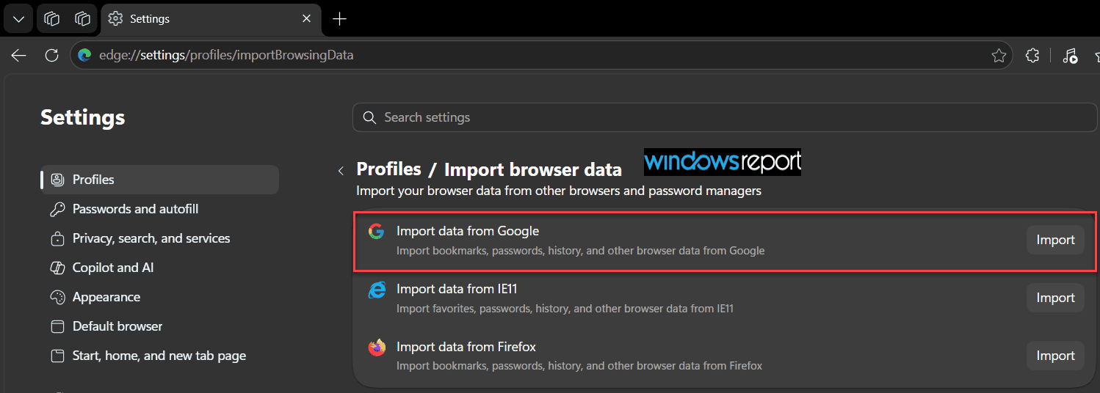Add this page to favorites star
Image resolution: width=1100 pixels, height=393 pixels.
(x=999, y=55)
